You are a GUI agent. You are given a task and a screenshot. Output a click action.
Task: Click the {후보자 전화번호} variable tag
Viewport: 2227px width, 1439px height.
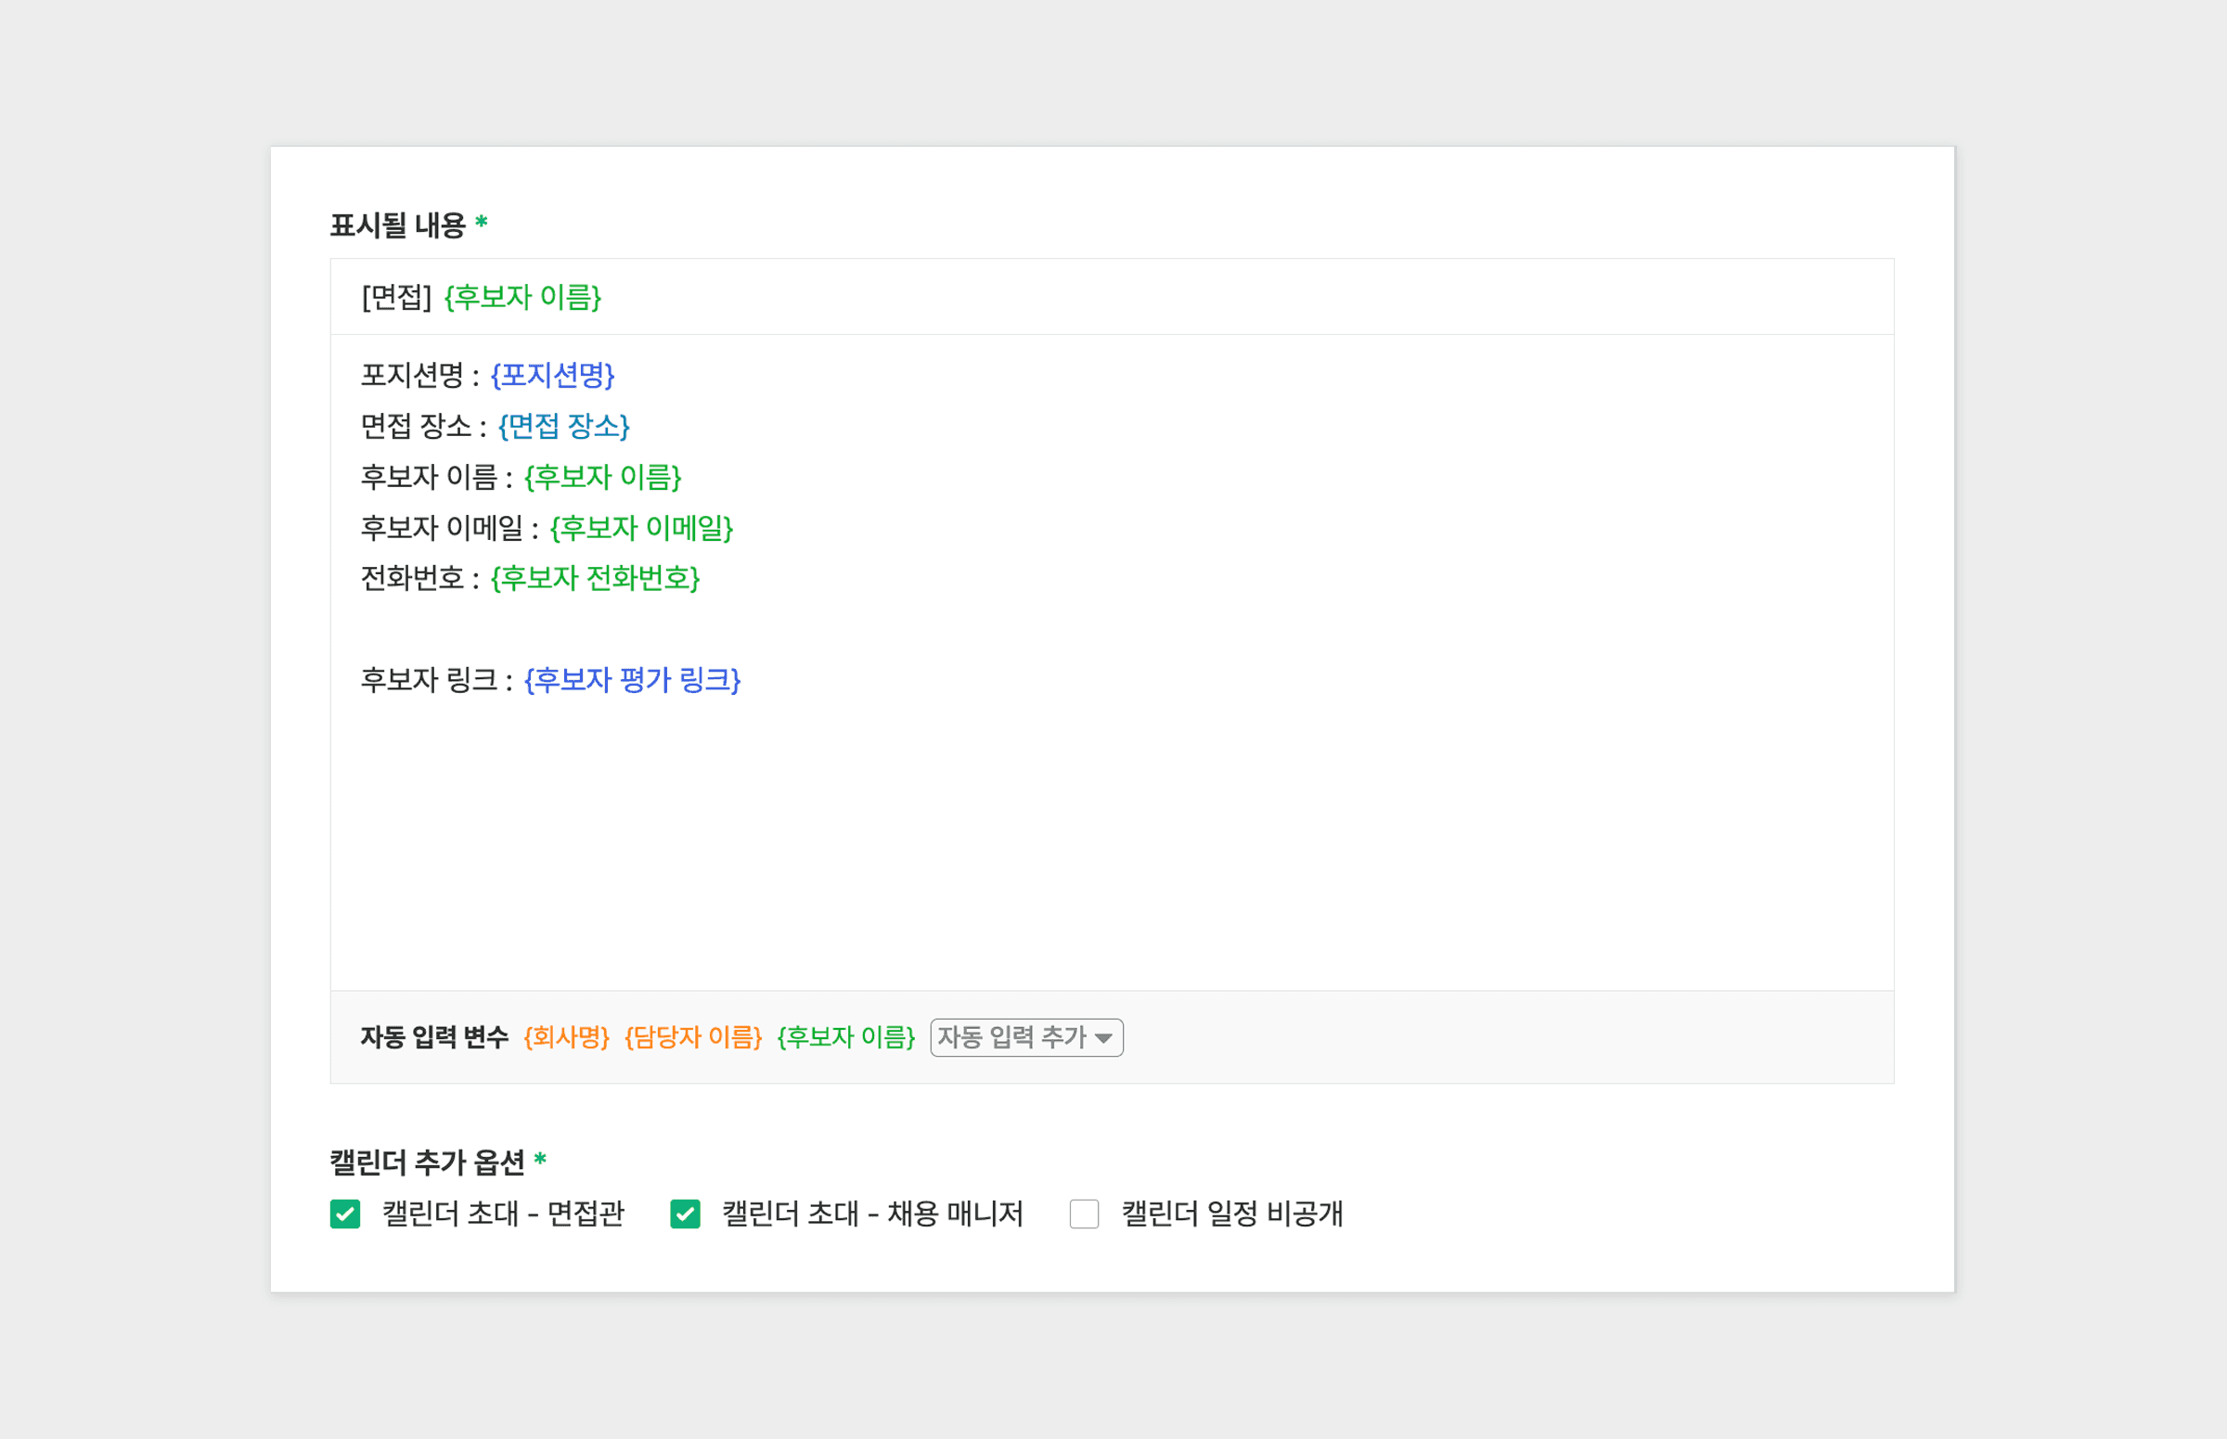coord(596,578)
